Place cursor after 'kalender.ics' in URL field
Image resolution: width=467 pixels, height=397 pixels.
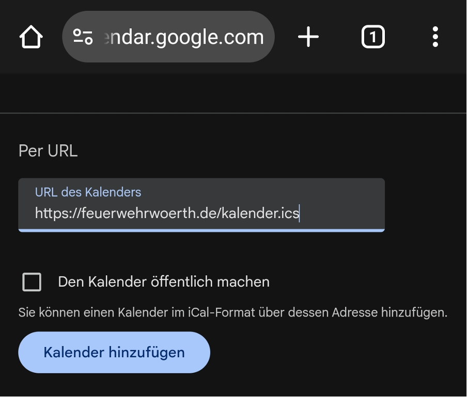pyautogui.click(x=299, y=213)
